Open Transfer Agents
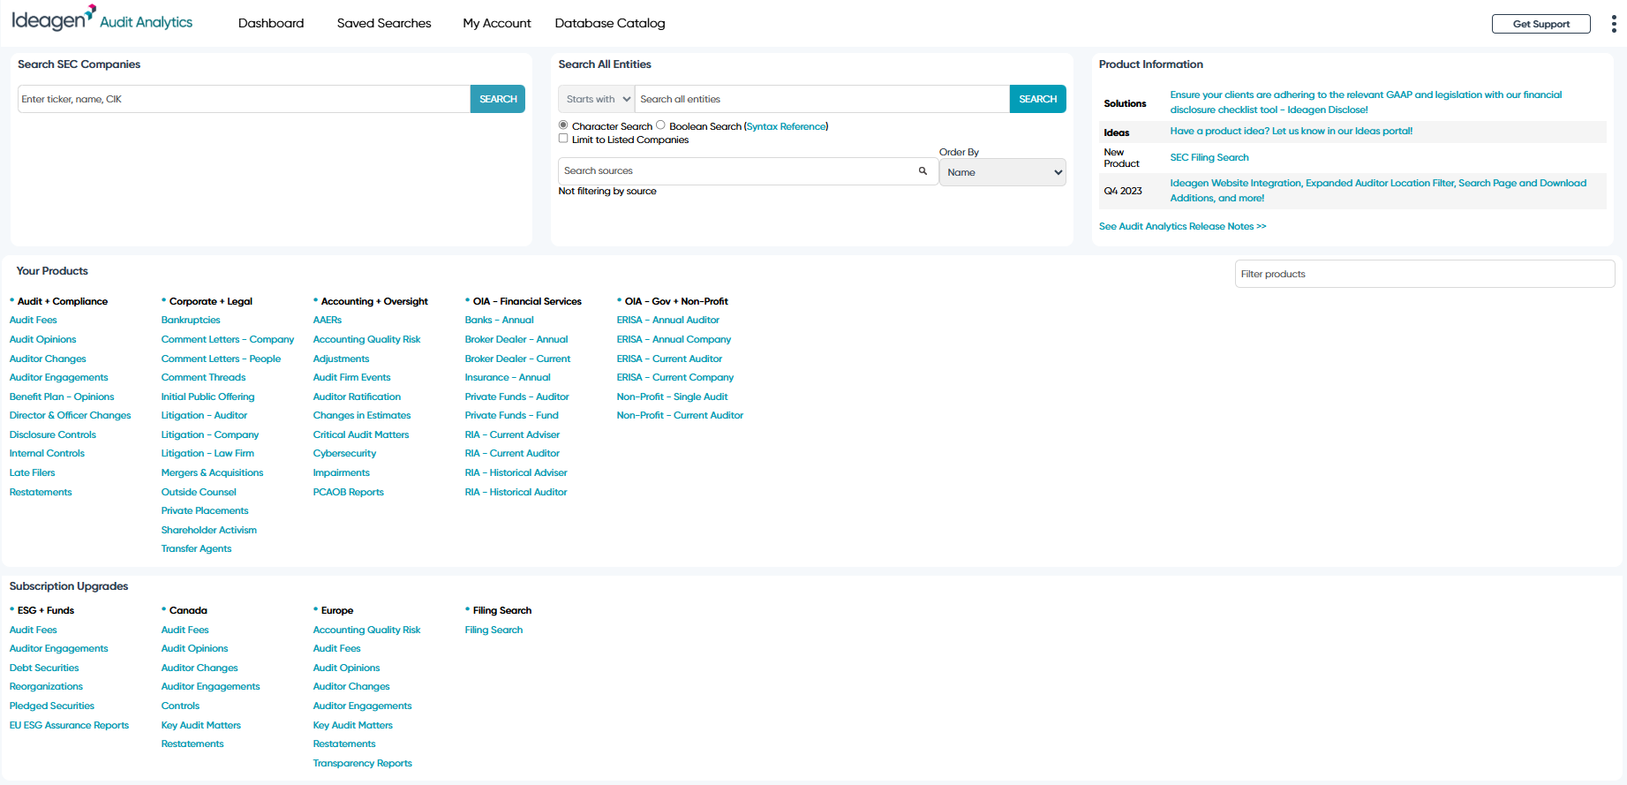 coord(197,548)
